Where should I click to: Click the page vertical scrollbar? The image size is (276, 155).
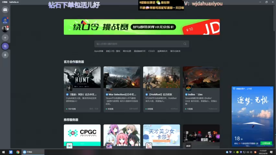(x=274, y=19)
